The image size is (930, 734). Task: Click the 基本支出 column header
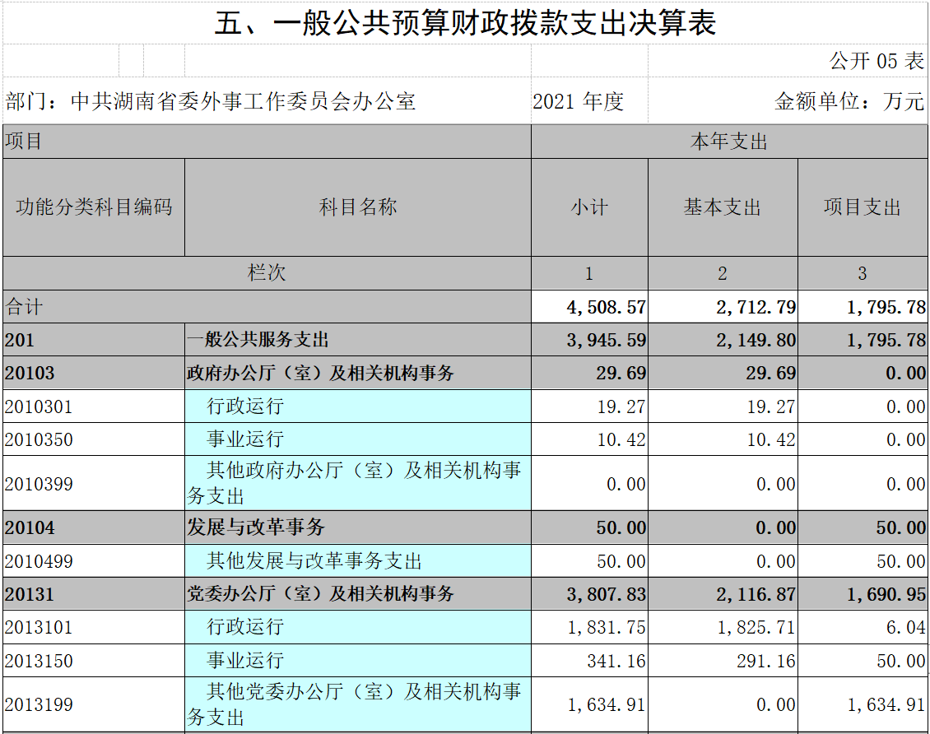(x=723, y=207)
